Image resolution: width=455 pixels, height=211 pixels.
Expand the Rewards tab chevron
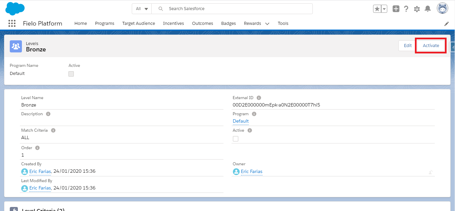267,24
